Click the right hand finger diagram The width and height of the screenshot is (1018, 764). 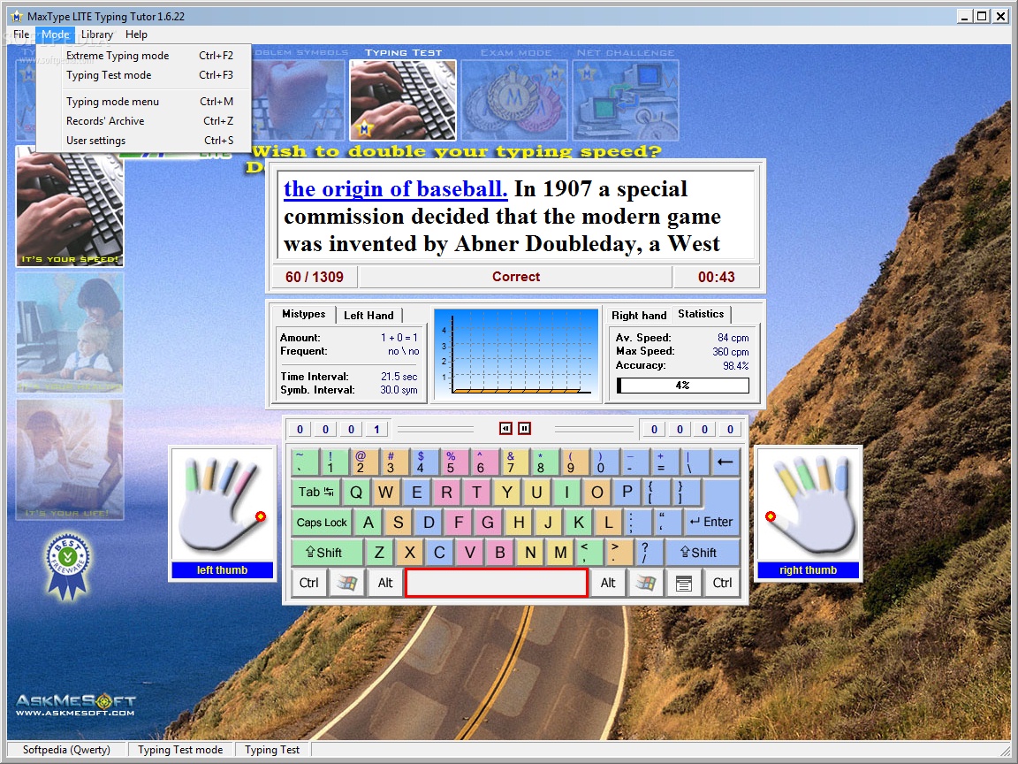click(x=809, y=505)
